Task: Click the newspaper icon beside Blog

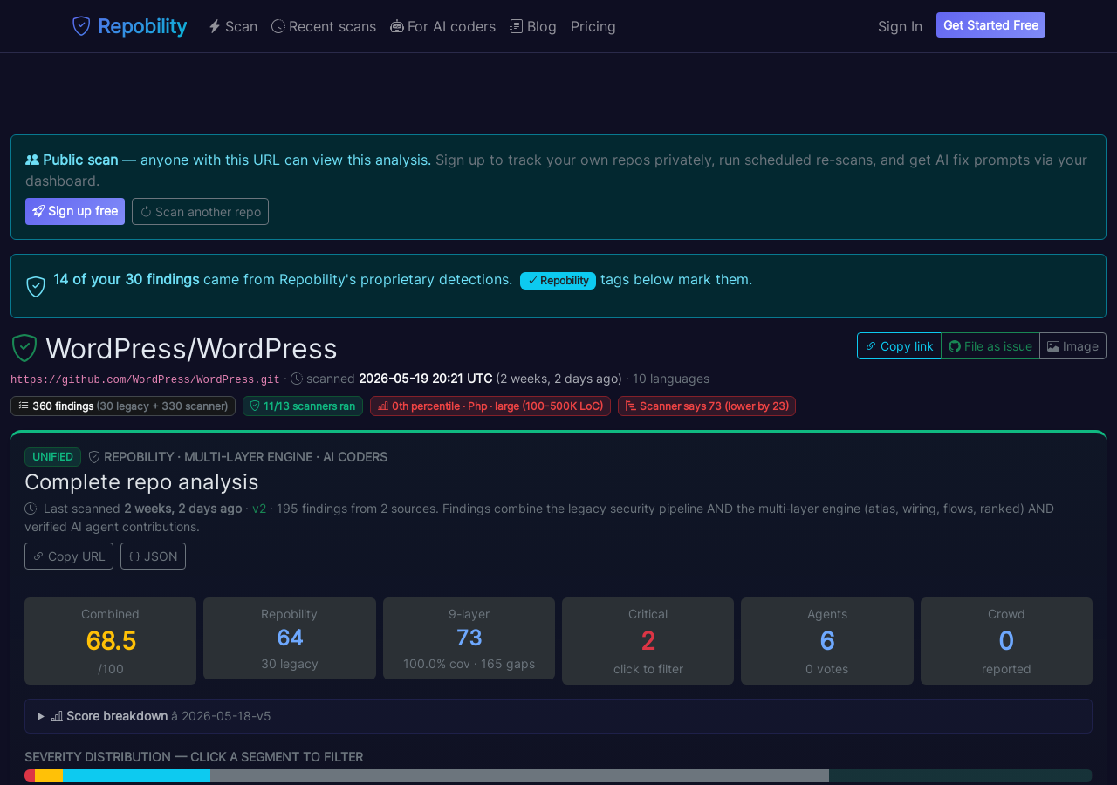Action: (x=517, y=26)
